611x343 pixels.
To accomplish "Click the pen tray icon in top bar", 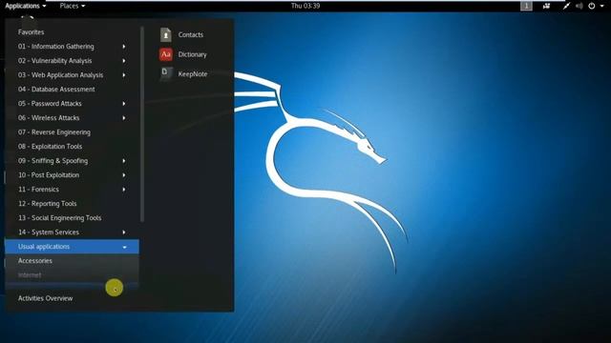I will pyautogui.click(x=566, y=6).
